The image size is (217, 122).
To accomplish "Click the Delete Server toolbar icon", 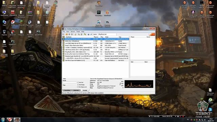I will (x=69, y=34).
